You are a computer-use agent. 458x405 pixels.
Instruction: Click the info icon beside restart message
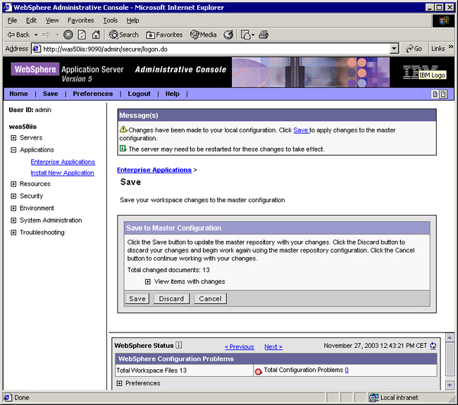pos(123,149)
